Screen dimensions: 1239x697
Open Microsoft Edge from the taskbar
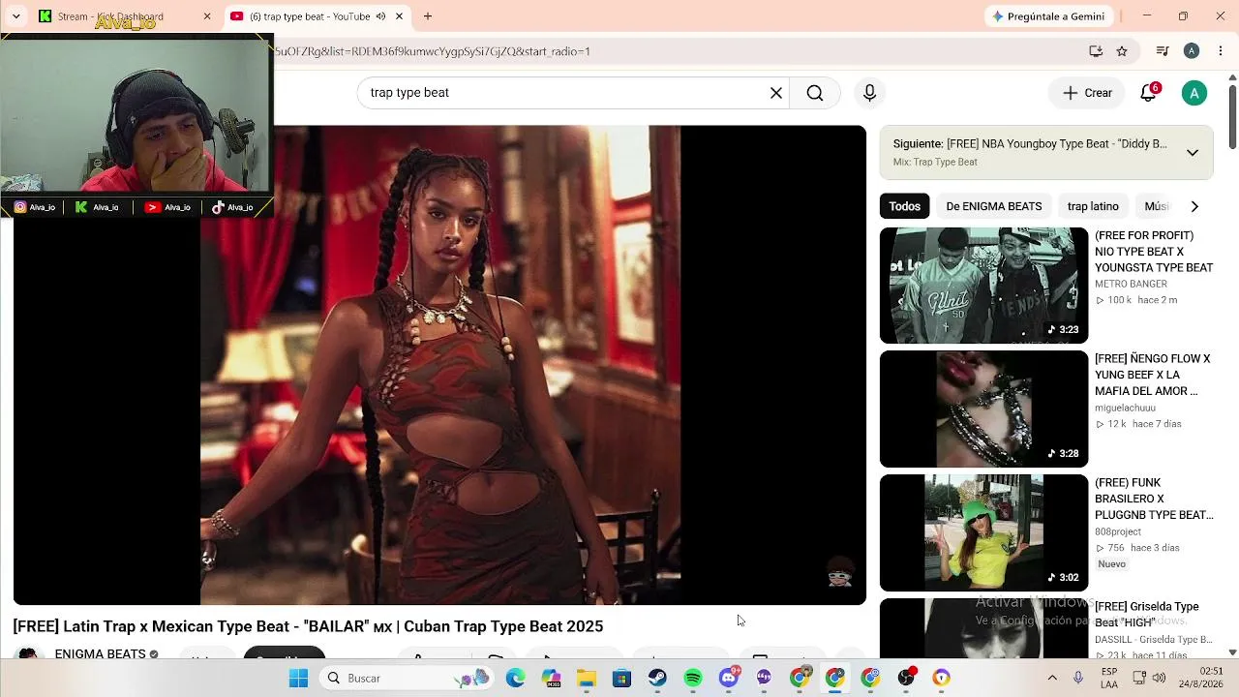point(515,678)
